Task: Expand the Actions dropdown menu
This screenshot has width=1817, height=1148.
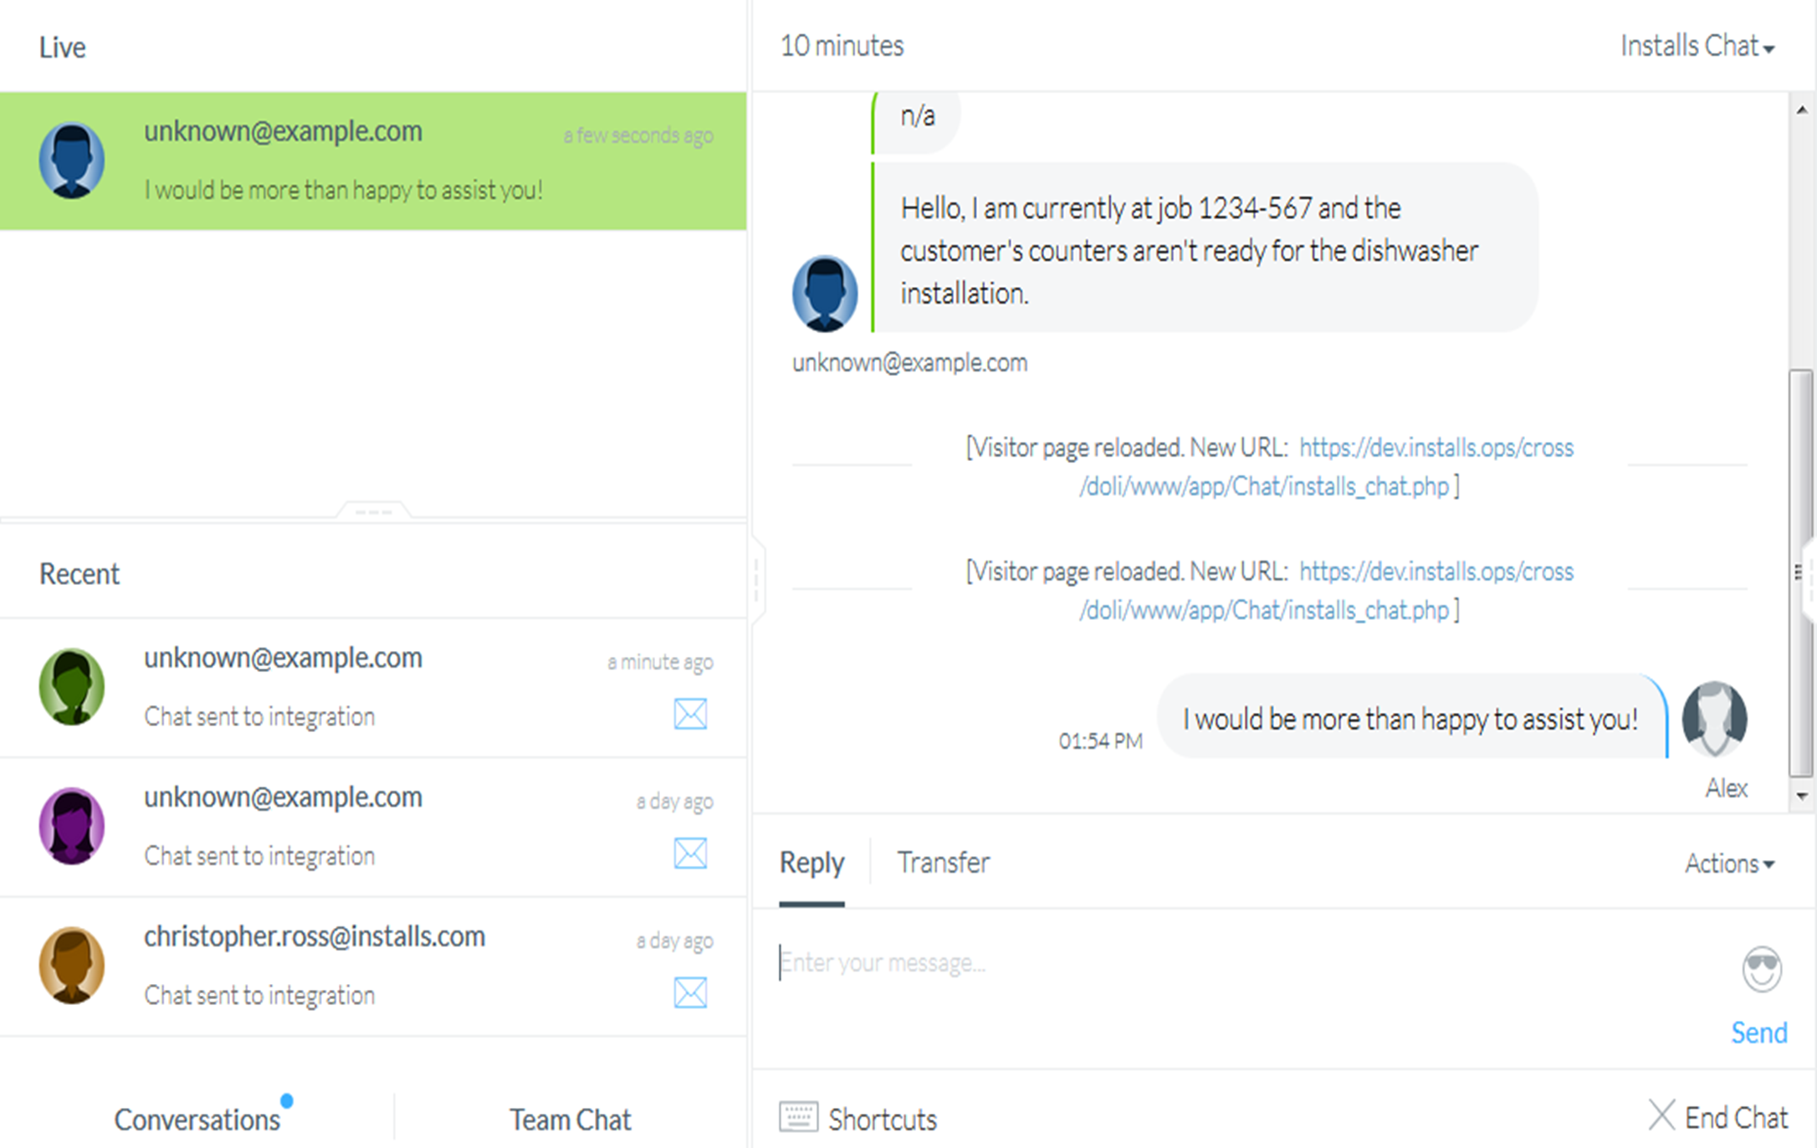Action: 1728,864
